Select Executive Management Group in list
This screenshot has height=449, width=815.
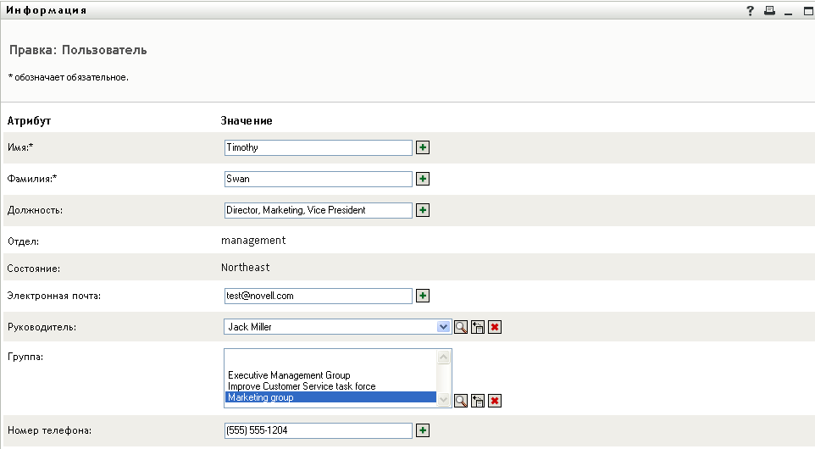[289, 375]
